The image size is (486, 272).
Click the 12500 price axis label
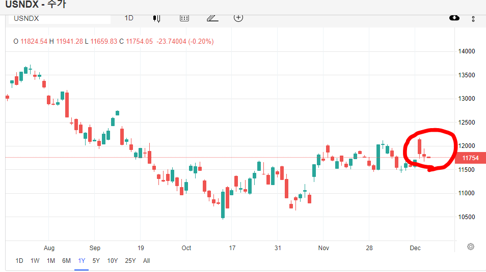pyautogui.click(x=467, y=123)
